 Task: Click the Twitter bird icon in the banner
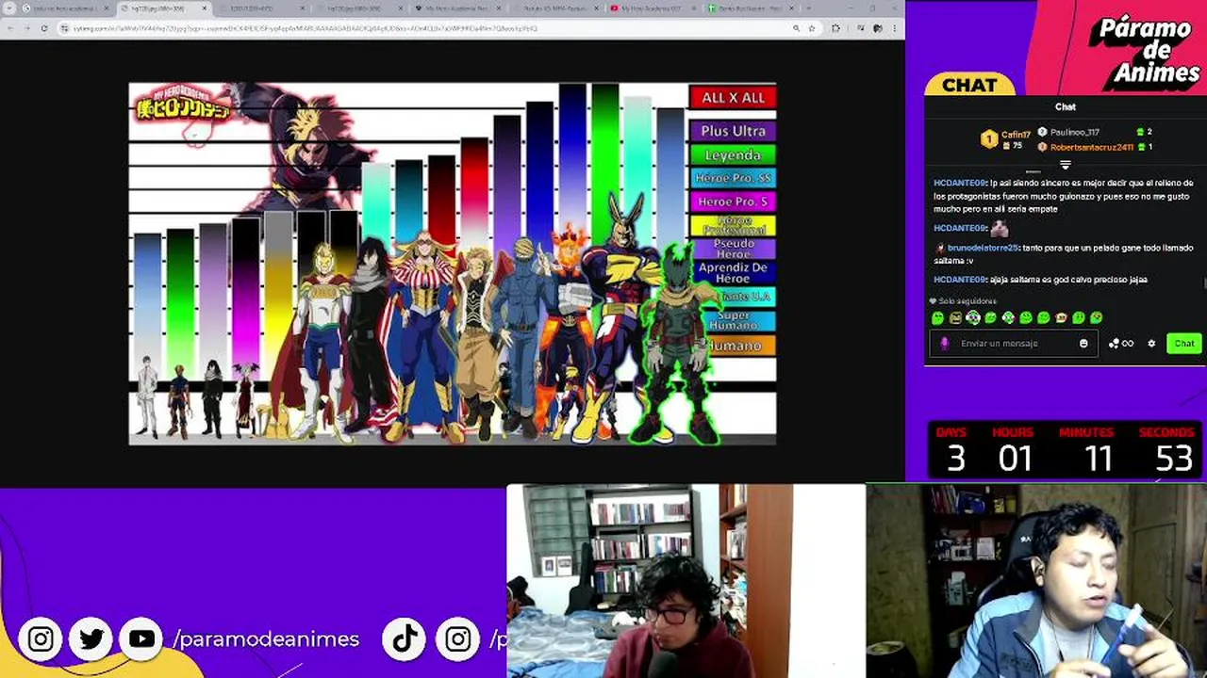[x=91, y=639]
